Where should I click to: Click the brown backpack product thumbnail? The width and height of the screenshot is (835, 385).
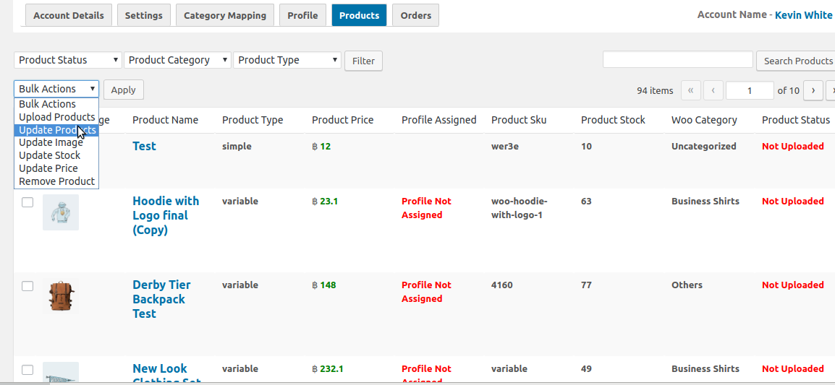click(x=61, y=296)
